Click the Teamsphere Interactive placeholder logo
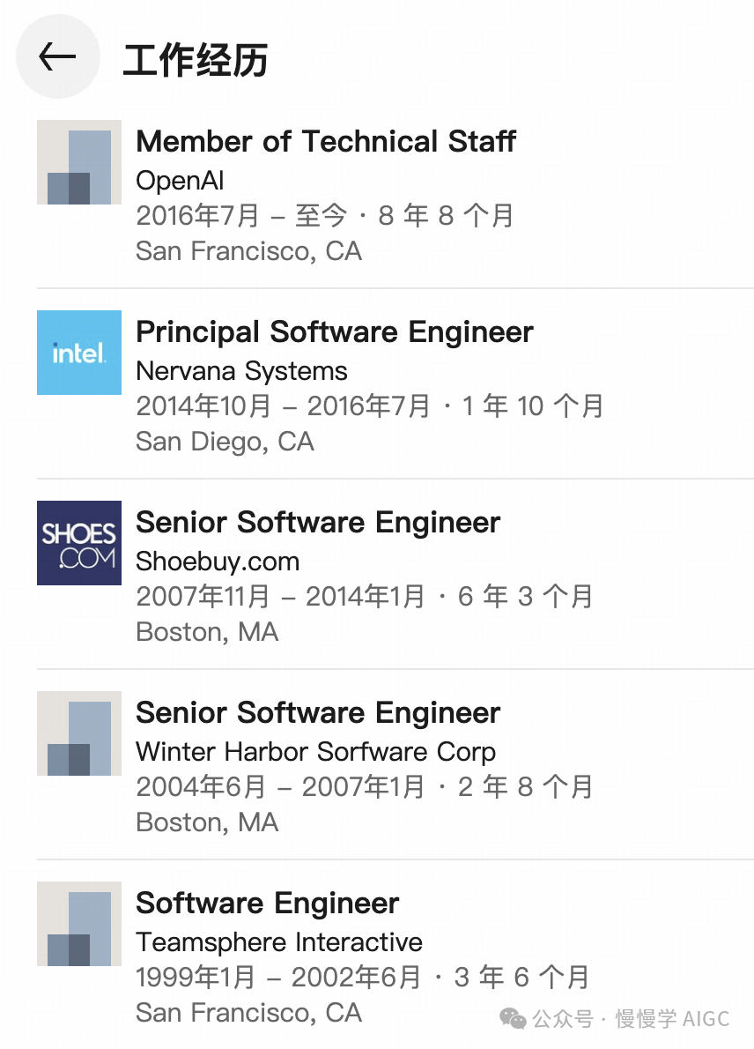The height and width of the screenshot is (1049, 754). (x=79, y=924)
